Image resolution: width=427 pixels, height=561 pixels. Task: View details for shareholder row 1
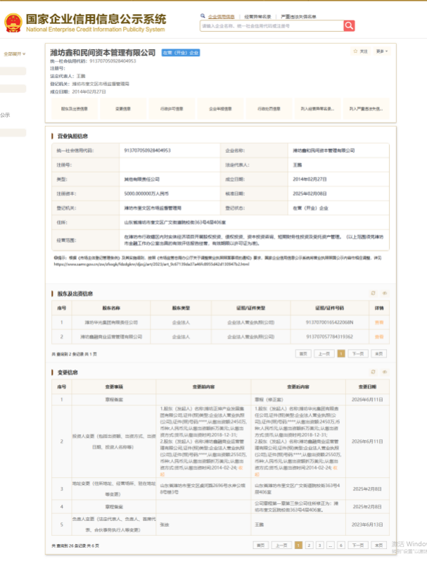click(x=379, y=322)
